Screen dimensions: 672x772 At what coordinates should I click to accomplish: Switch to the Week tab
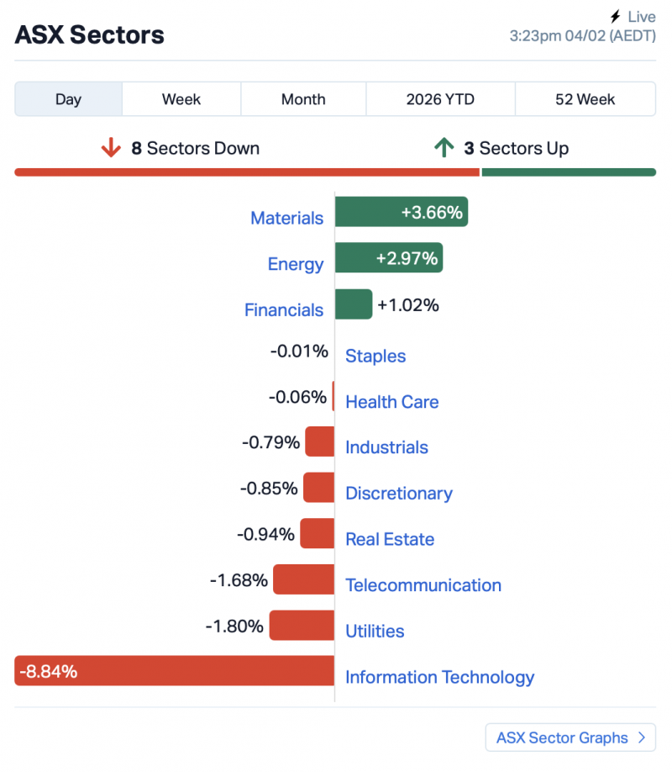point(181,99)
